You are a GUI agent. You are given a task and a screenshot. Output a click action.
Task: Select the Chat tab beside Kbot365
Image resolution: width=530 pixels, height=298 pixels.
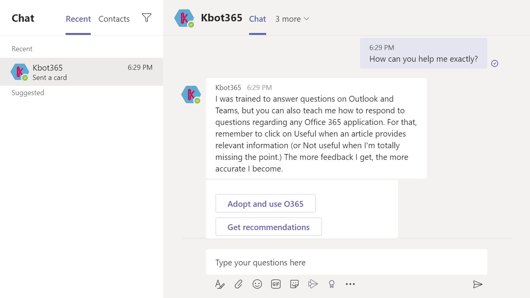(258, 19)
